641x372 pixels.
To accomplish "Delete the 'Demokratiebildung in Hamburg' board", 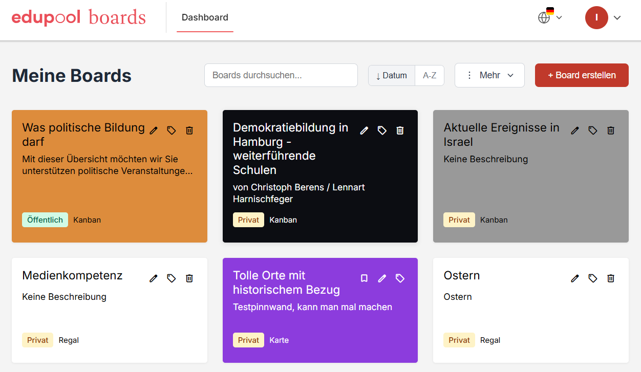I will [x=400, y=130].
